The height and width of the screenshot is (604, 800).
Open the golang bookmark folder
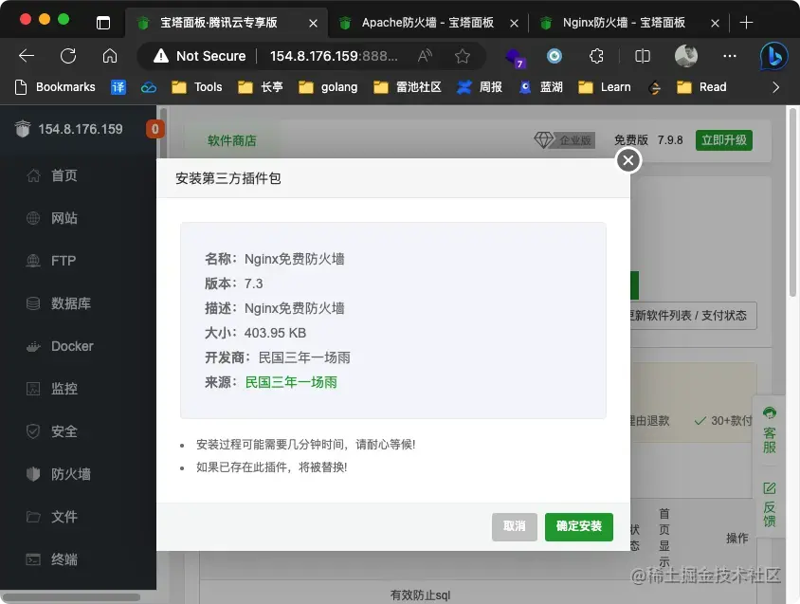[328, 87]
